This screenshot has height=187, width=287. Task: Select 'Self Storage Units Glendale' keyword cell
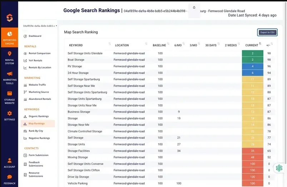(x=85, y=53)
